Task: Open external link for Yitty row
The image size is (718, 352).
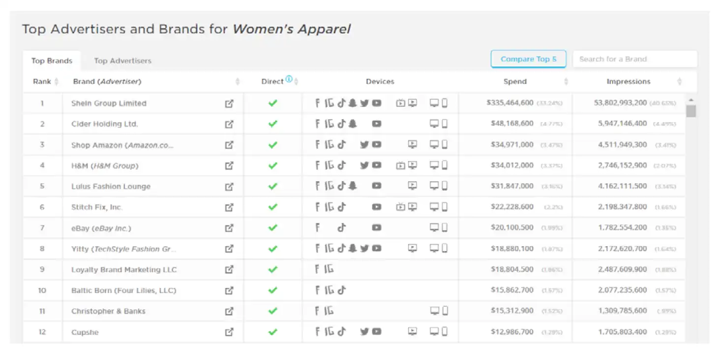Action: coord(229,249)
